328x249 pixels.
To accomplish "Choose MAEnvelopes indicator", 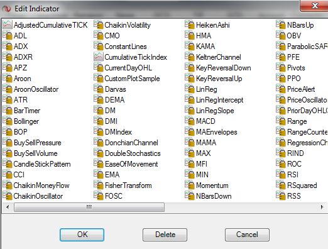I will pos(217,132).
